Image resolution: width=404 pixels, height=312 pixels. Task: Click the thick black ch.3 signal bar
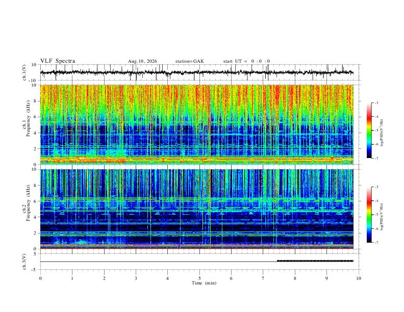[x=315, y=261]
